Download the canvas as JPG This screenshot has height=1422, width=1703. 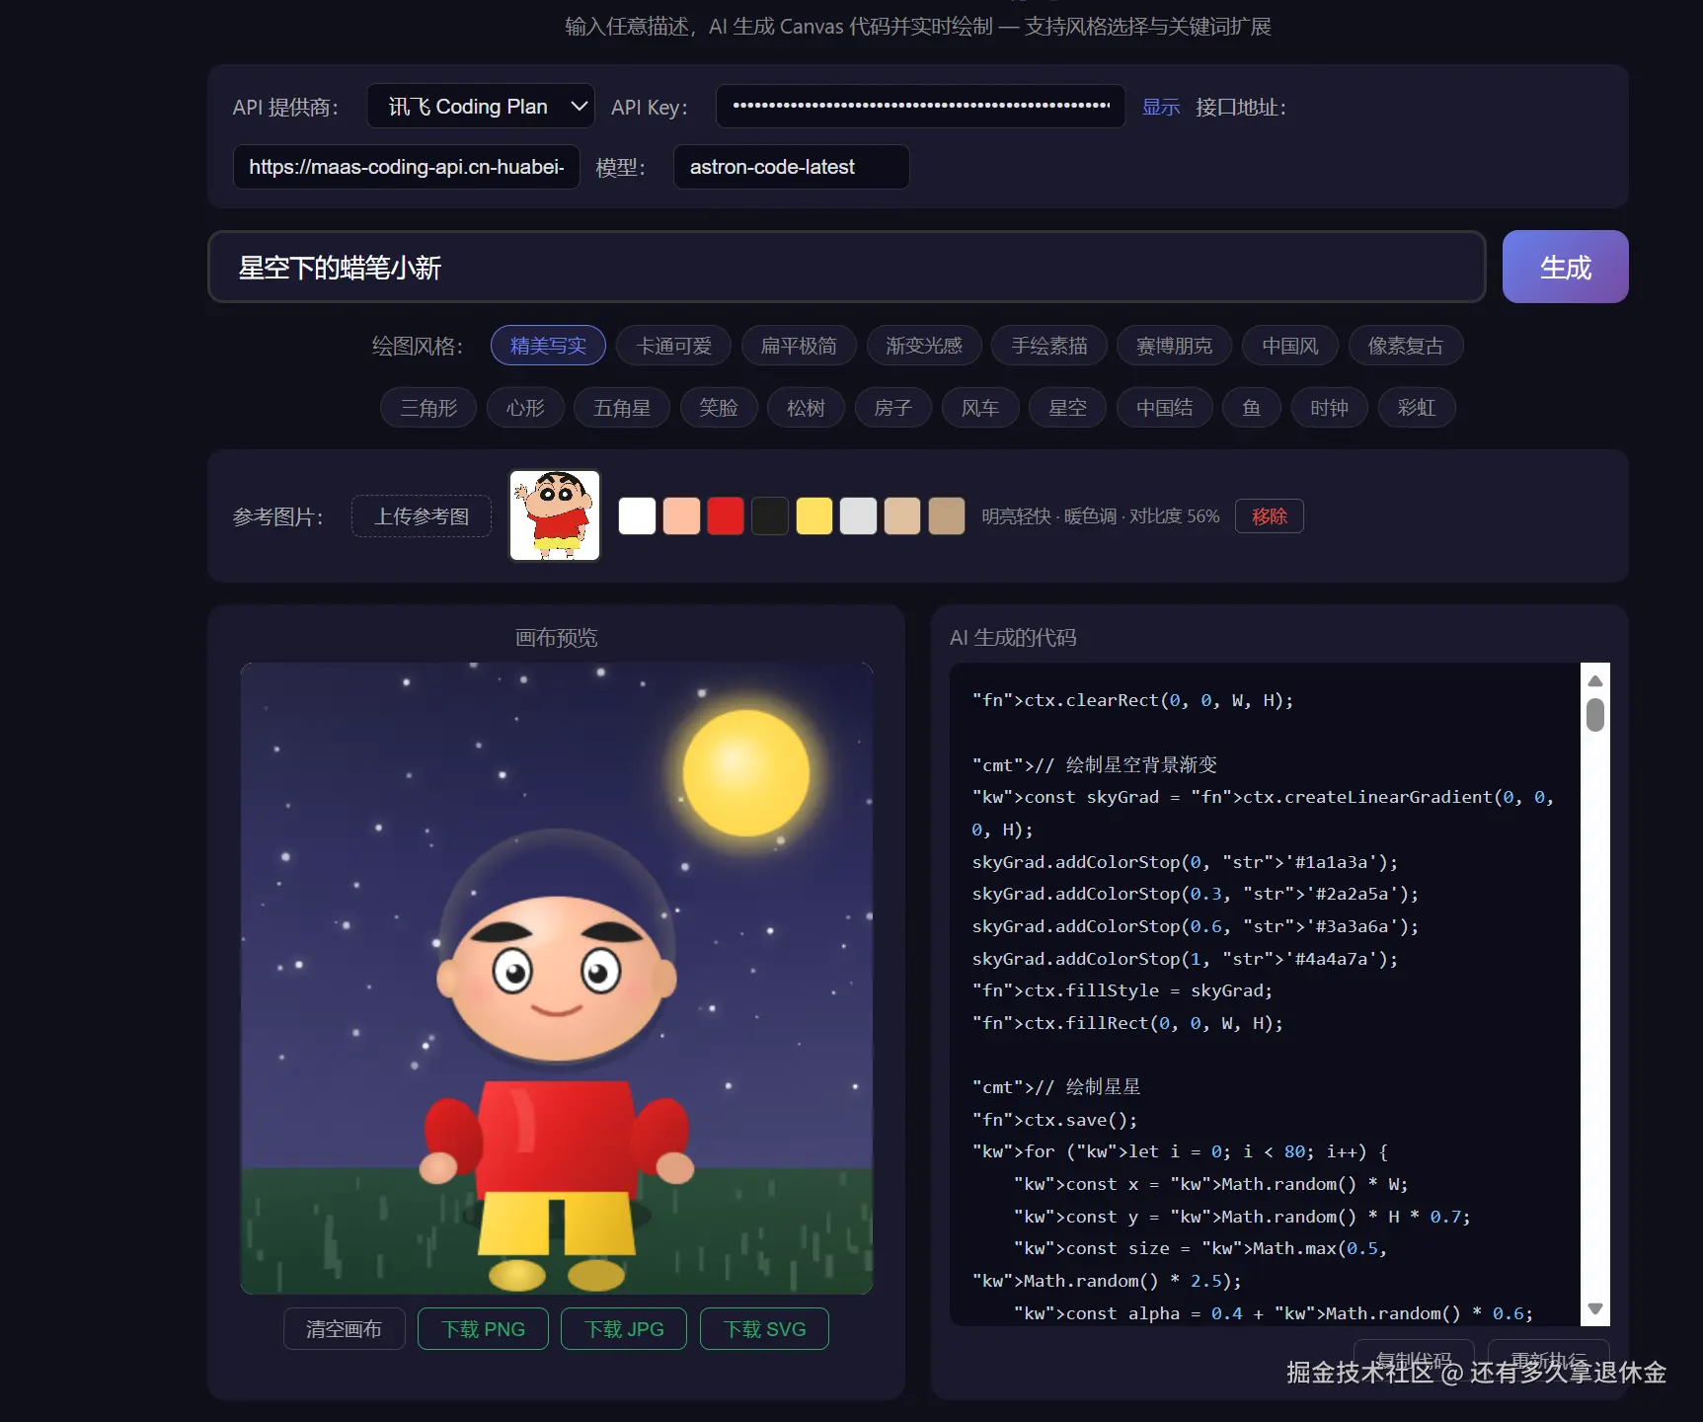(624, 1329)
